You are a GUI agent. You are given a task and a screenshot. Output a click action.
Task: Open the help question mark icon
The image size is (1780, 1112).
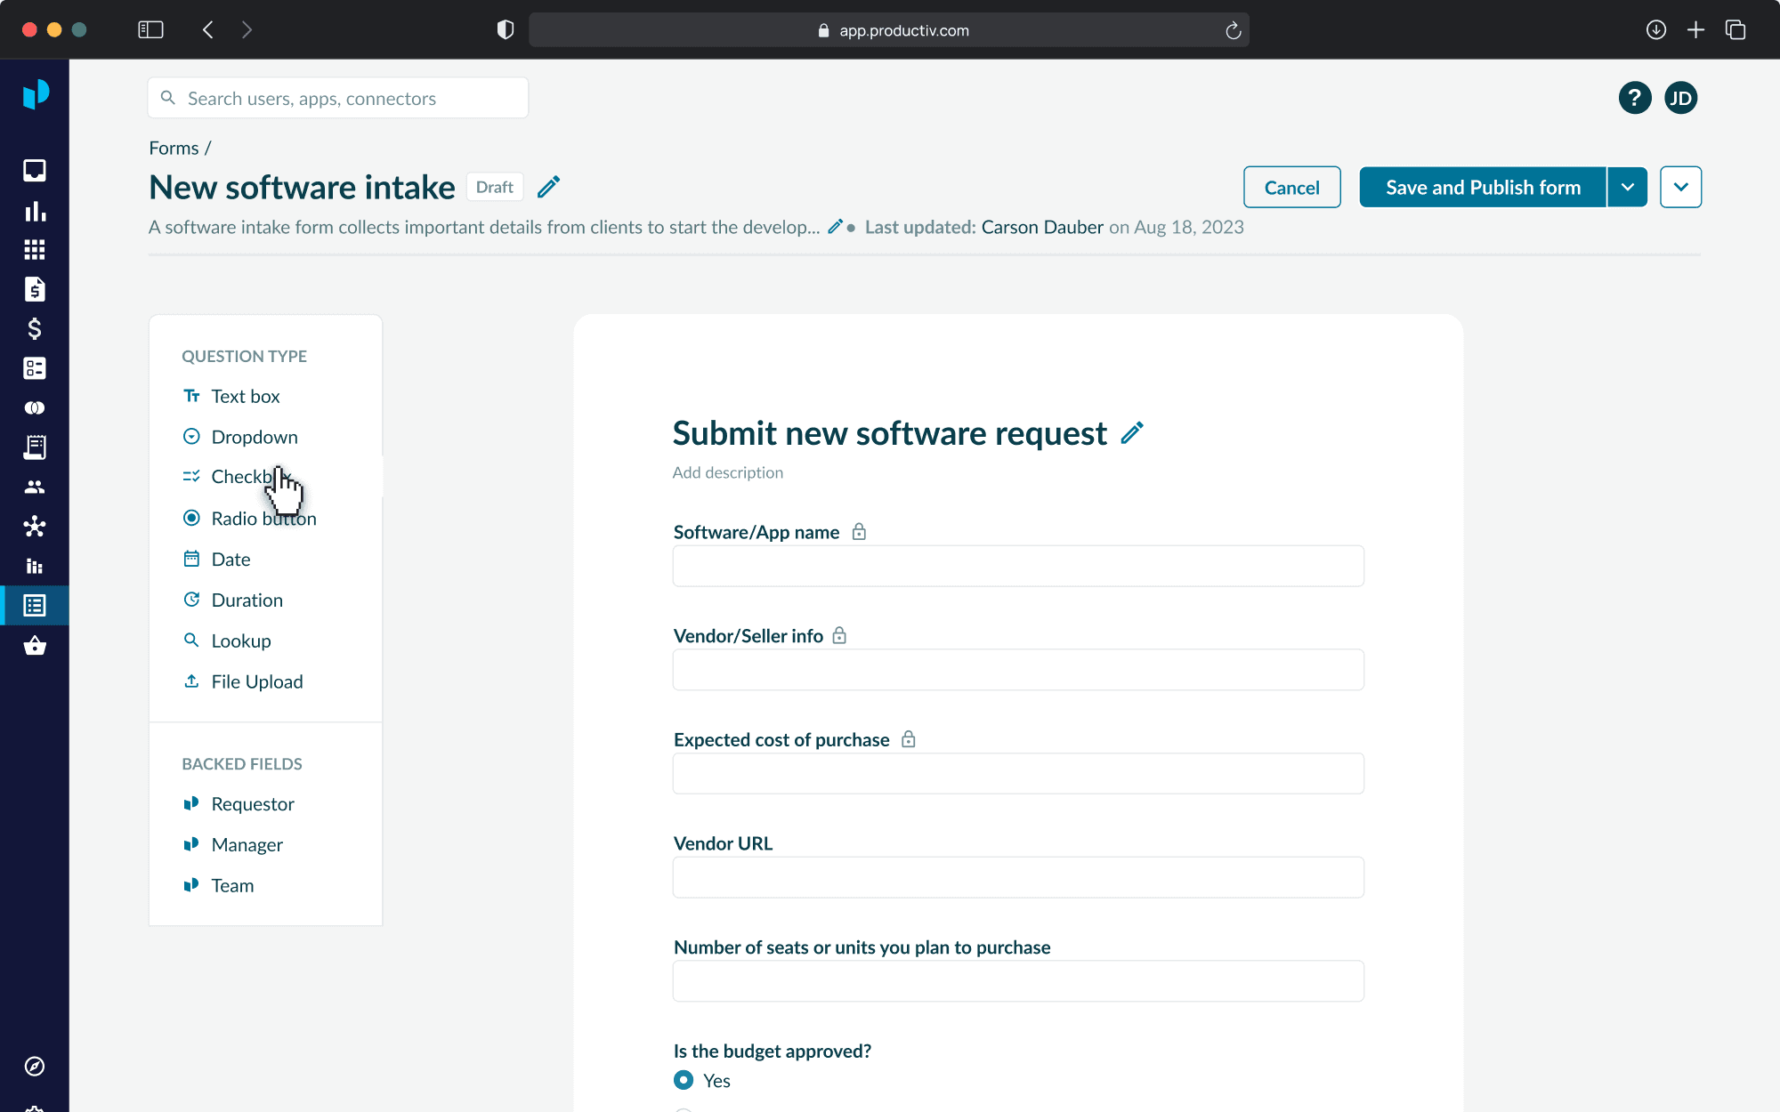tap(1635, 98)
